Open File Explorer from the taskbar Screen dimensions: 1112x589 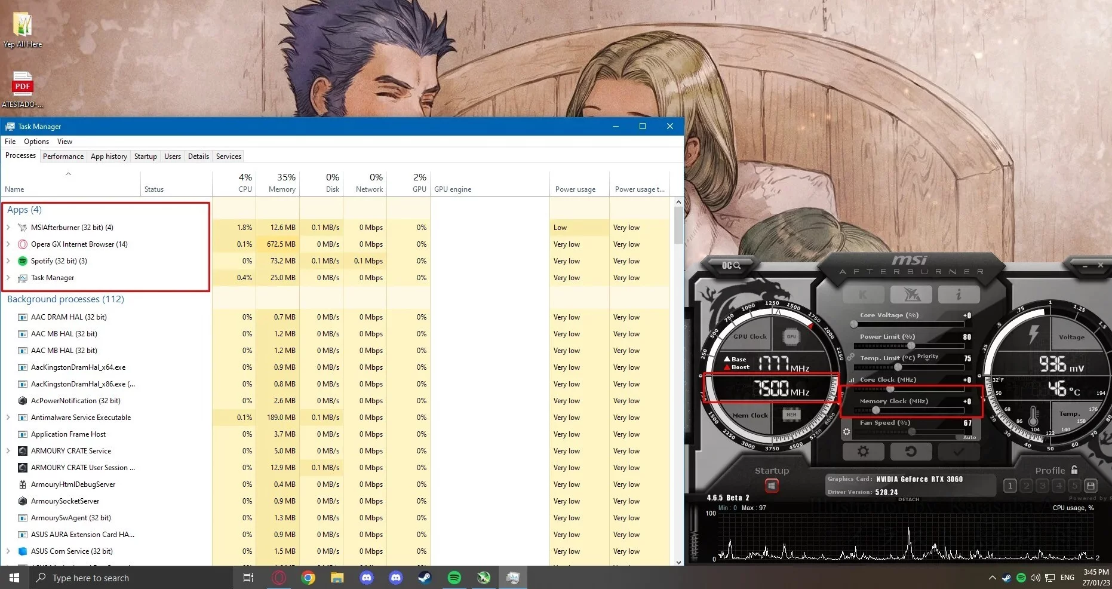click(x=337, y=578)
